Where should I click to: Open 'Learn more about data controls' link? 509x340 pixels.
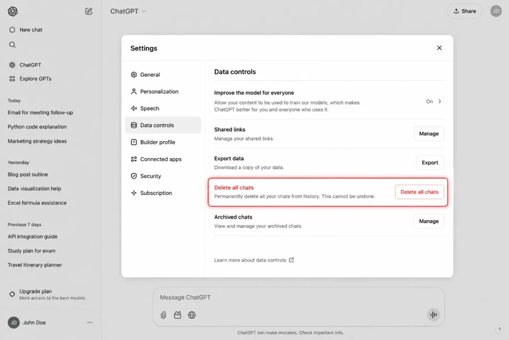pos(254,260)
